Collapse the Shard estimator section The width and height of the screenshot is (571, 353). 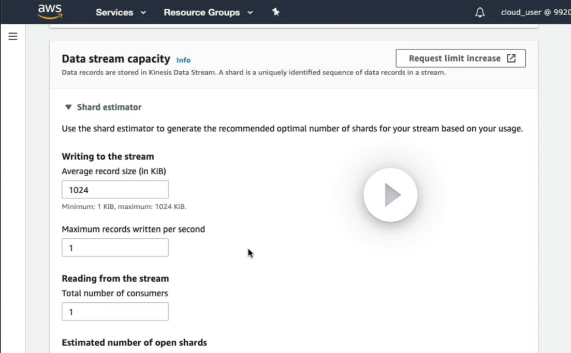(x=68, y=108)
